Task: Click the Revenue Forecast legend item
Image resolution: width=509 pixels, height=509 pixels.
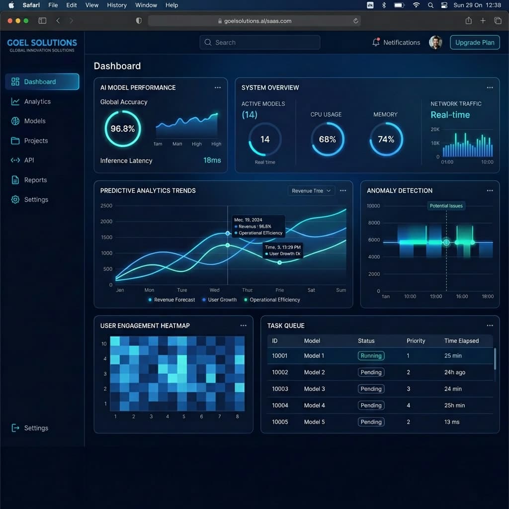Action: point(171,300)
